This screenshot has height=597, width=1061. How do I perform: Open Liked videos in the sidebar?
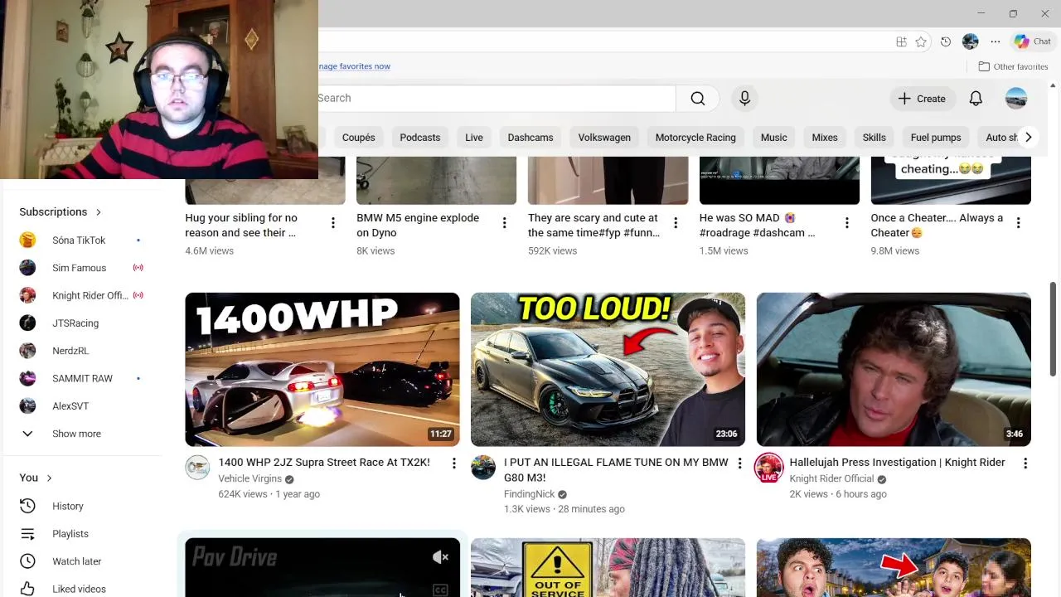[82, 589]
